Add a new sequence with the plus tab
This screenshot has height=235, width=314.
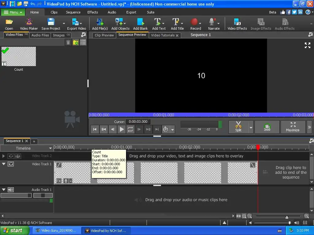34,141
